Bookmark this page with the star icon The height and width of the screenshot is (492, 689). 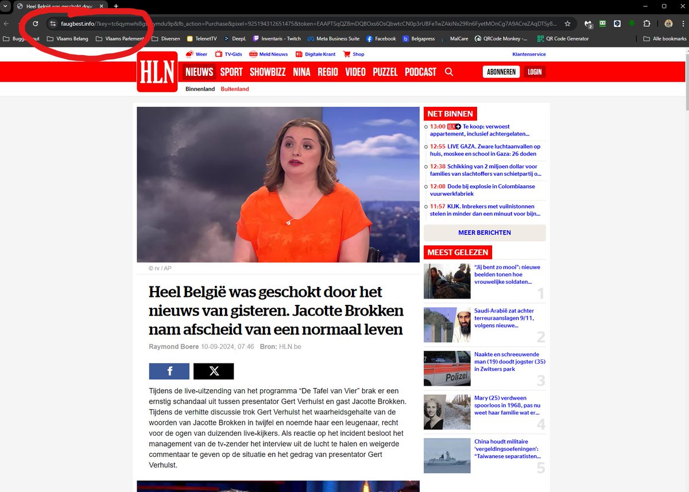click(567, 24)
